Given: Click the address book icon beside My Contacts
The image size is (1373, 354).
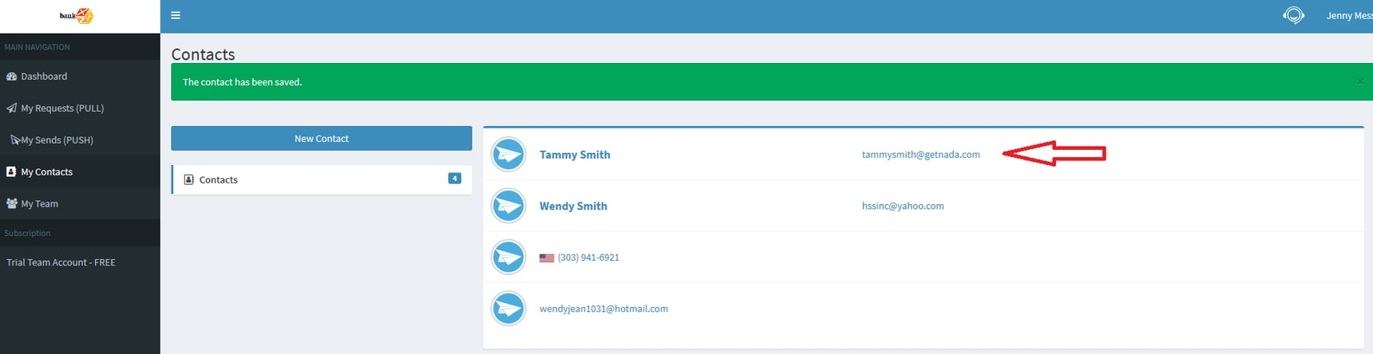Looking at the screenshot, I should tap(11, 171).
